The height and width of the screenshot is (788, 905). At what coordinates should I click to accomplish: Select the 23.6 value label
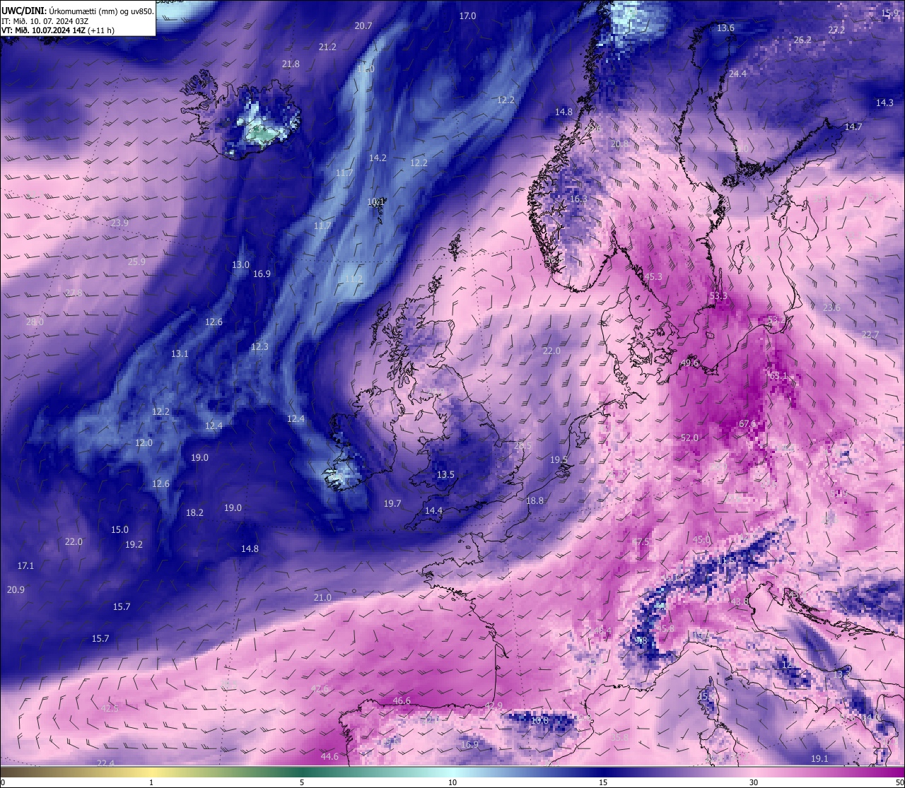831,307
